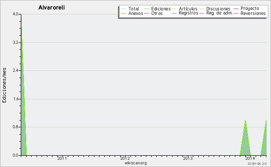
Task: Click the 2014 x-axis label
Action: coord(250,158)
